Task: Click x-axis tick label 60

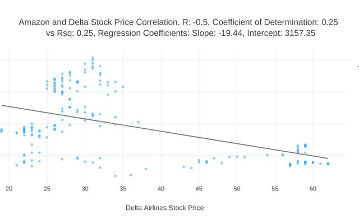Action: pyautogui.click(x=313, y=189)
